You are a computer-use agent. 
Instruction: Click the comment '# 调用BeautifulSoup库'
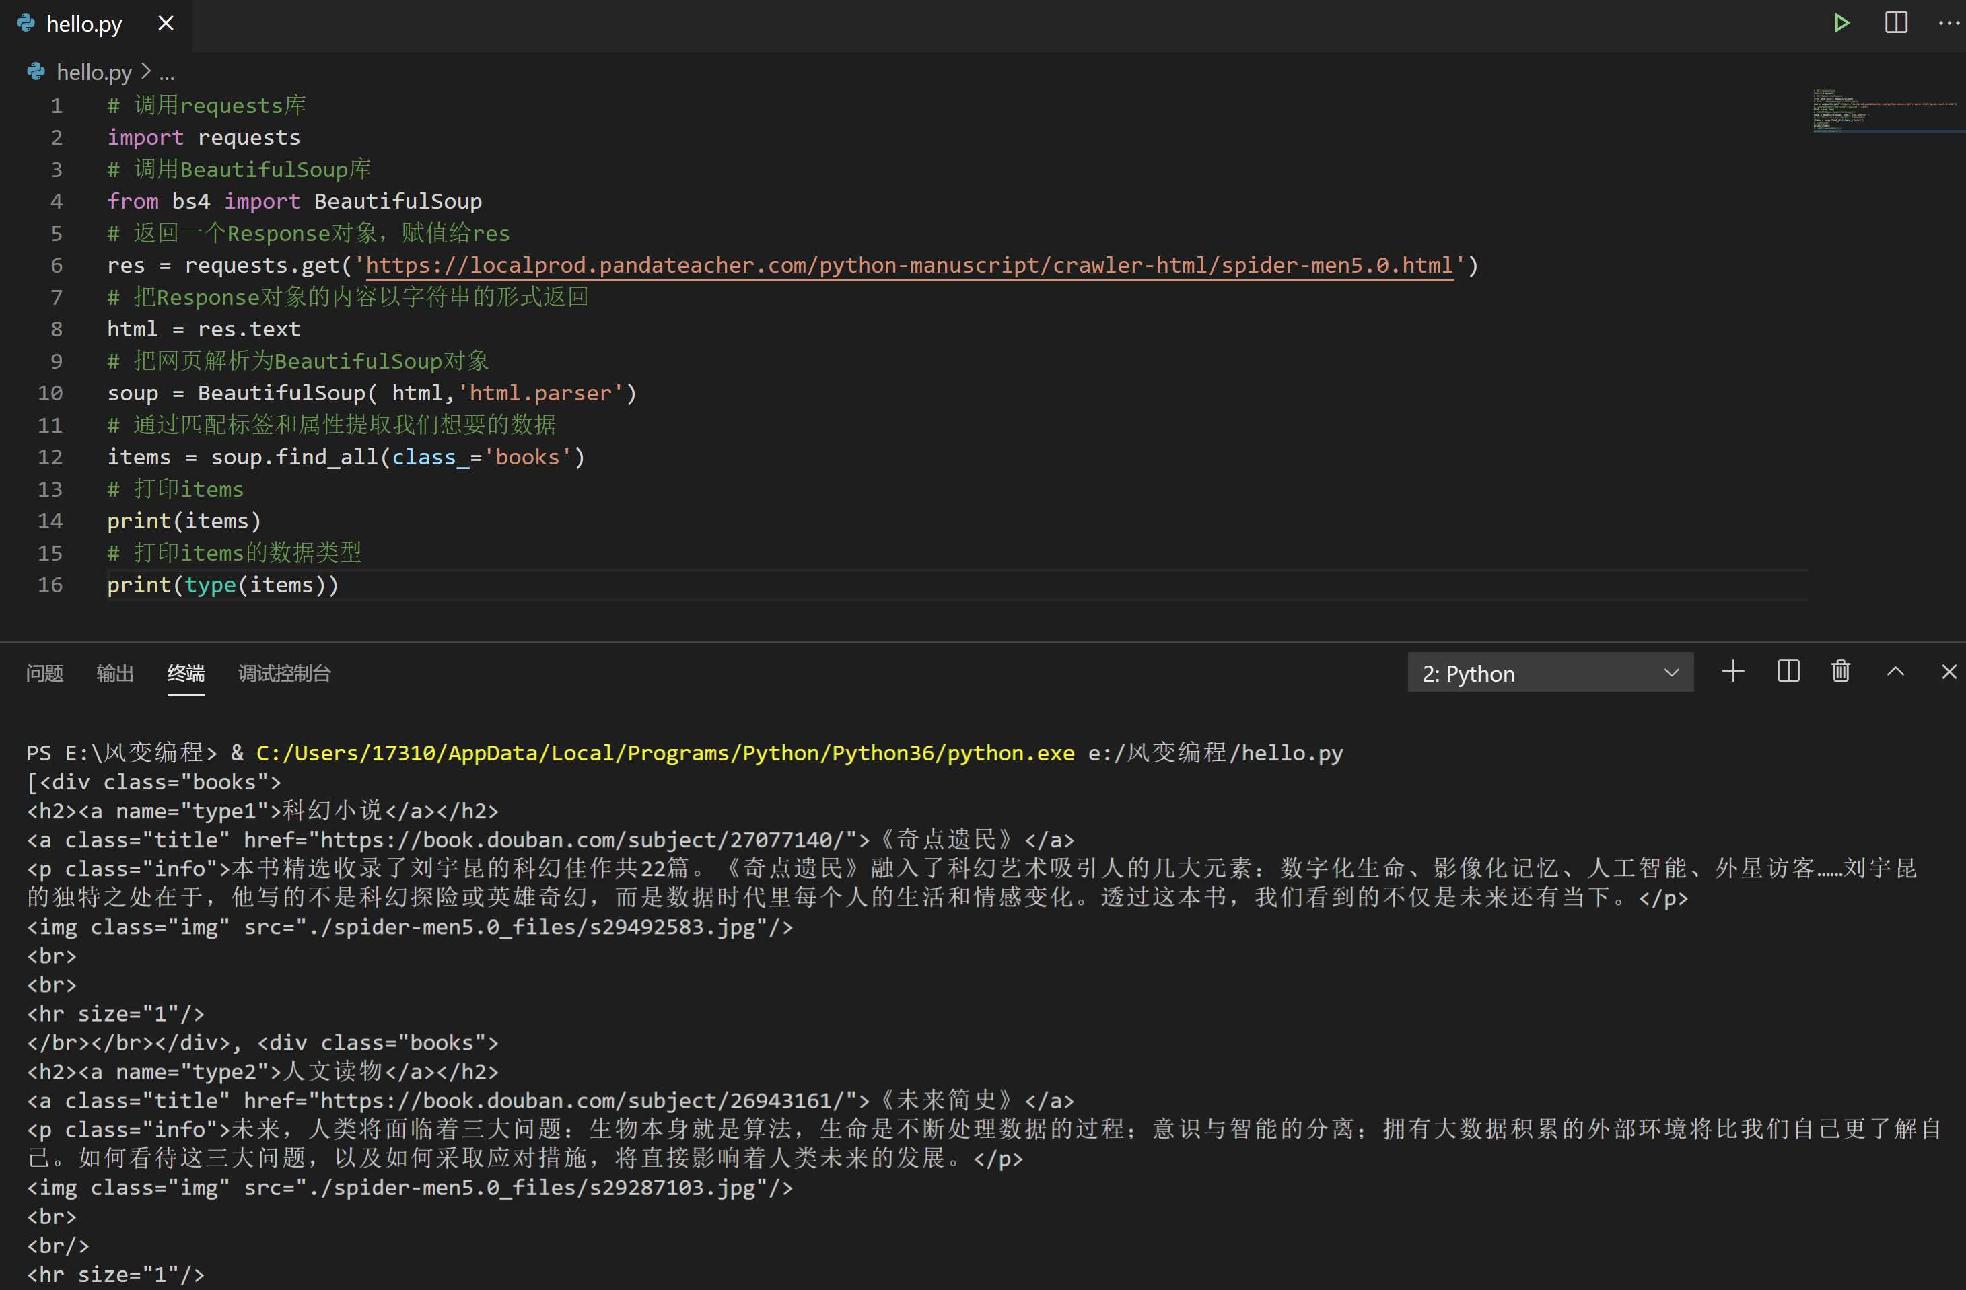click(239, 170)
